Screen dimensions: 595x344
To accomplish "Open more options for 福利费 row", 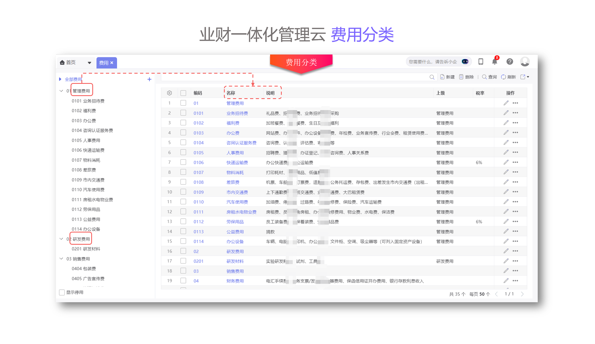I will point(515,123).
